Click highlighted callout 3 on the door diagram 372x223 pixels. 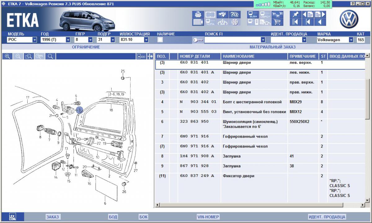pos(79,110)
